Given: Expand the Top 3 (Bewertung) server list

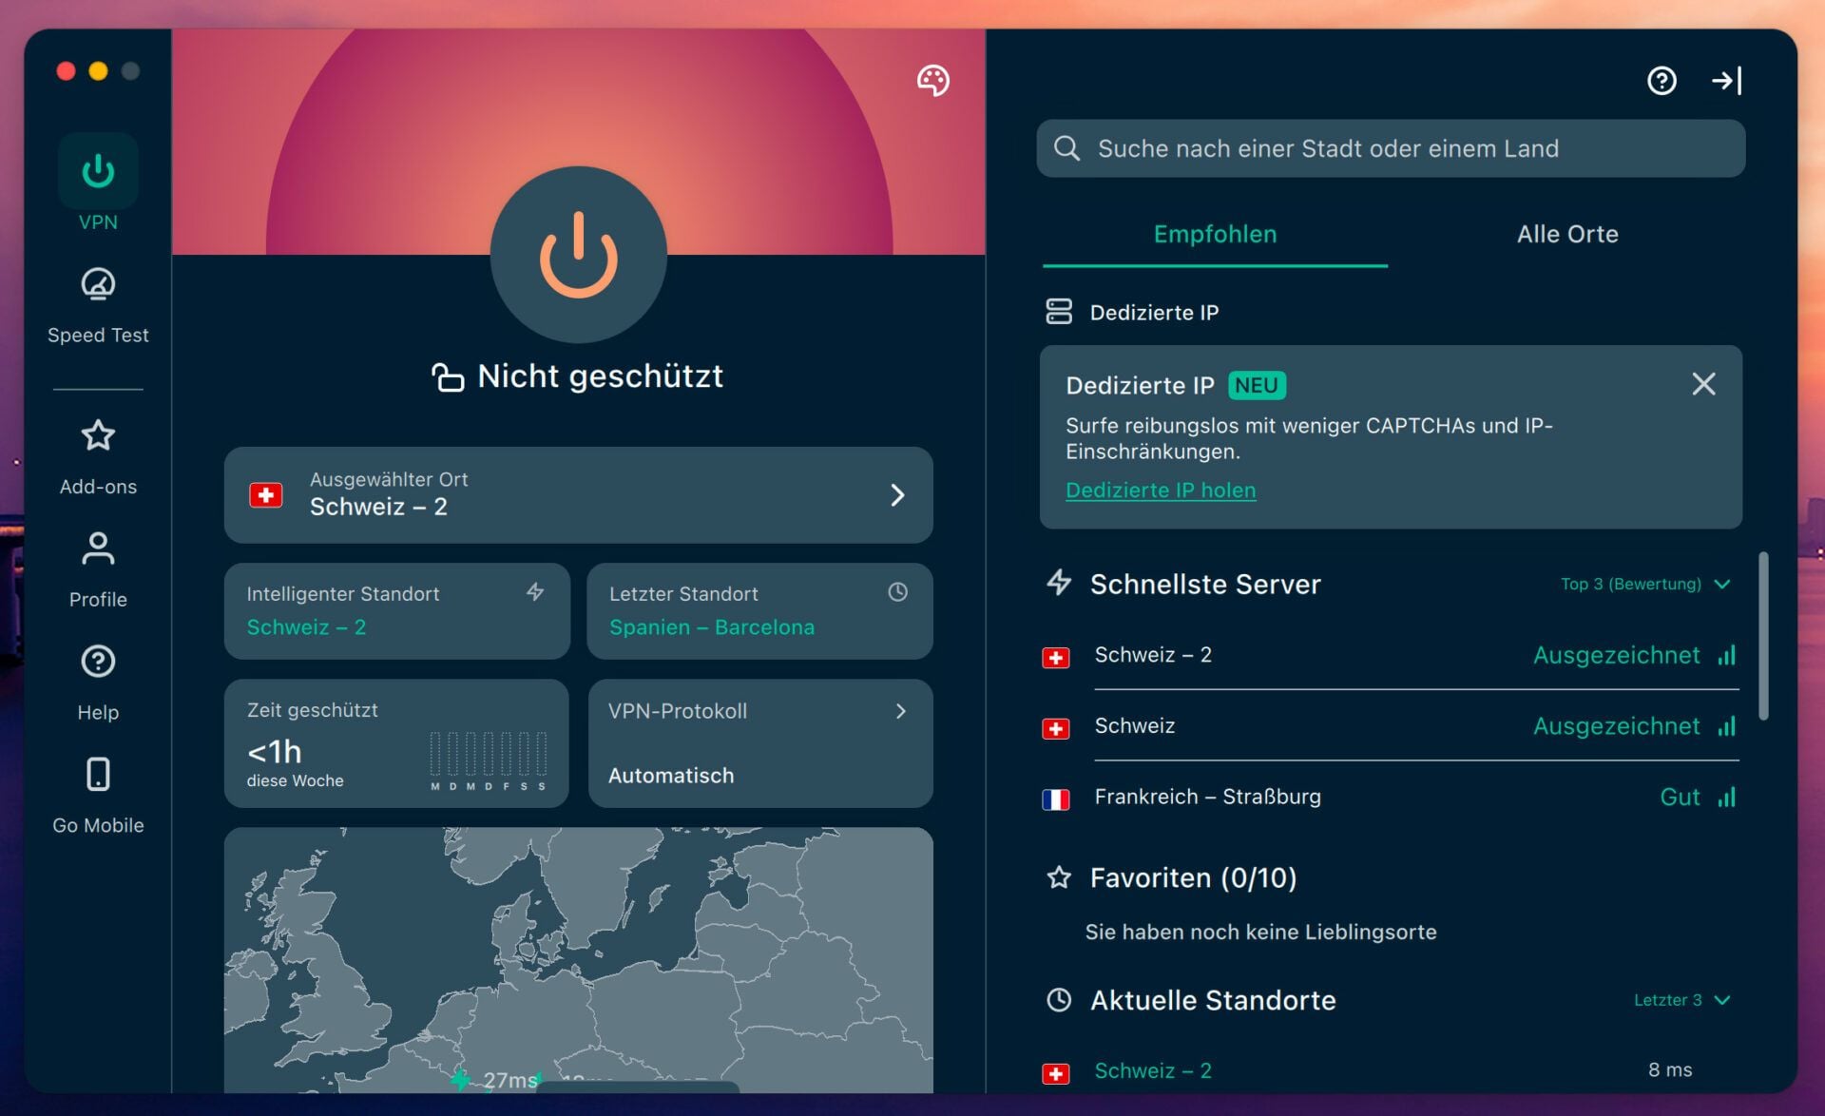Looking at the screenshot, I should [x=1647, y=584].
